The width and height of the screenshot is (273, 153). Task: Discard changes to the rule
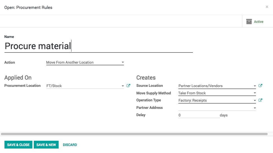click(x=70, y=145)
